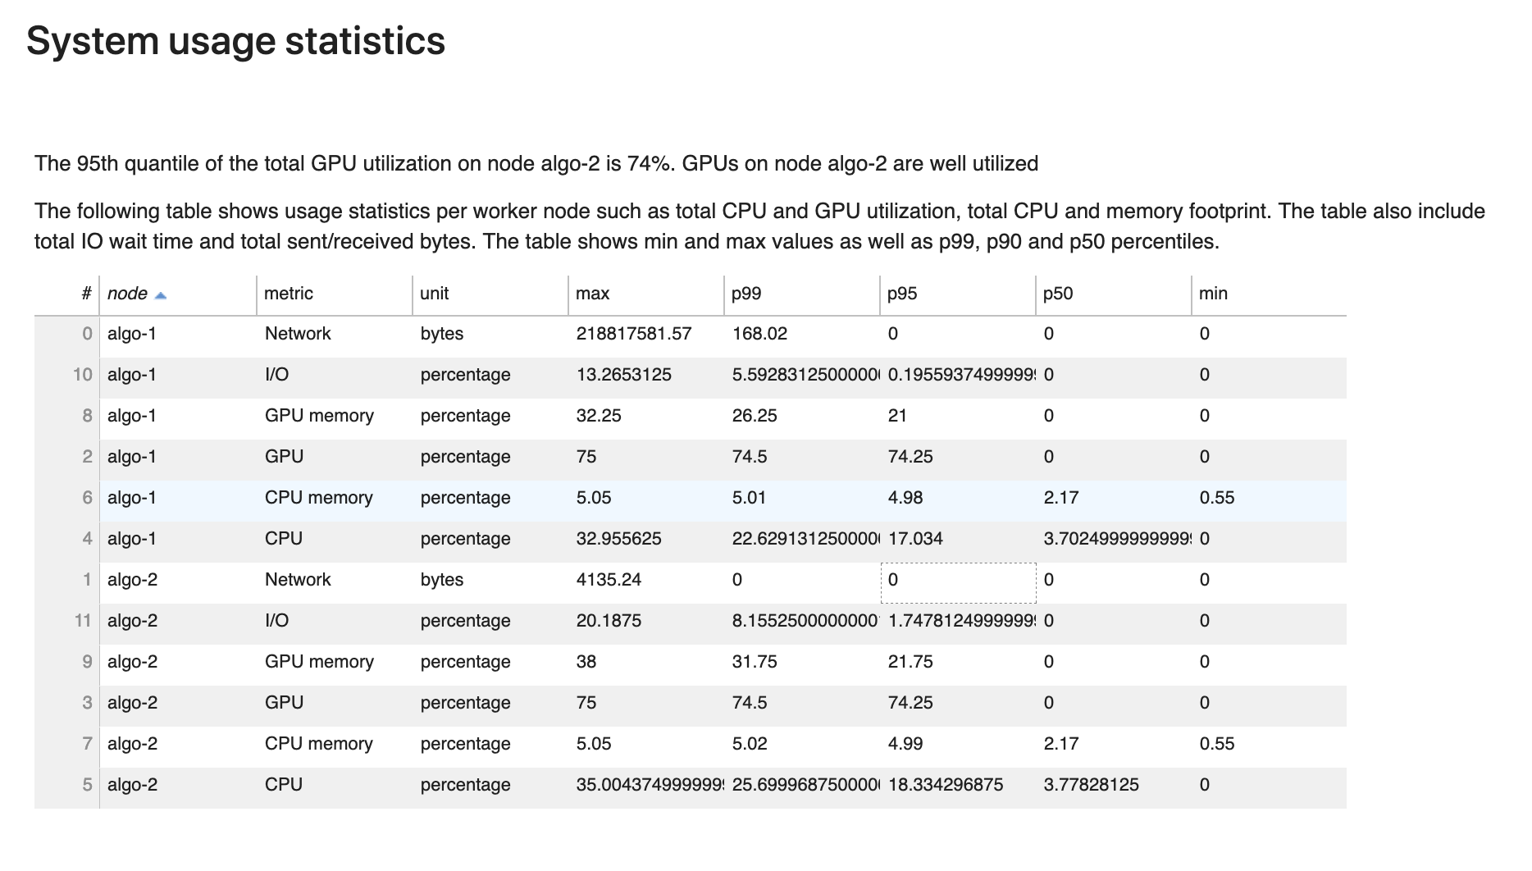The image size is (1532, 871).
Task: Sort table by the metric column header
Action: coord(286,293)
